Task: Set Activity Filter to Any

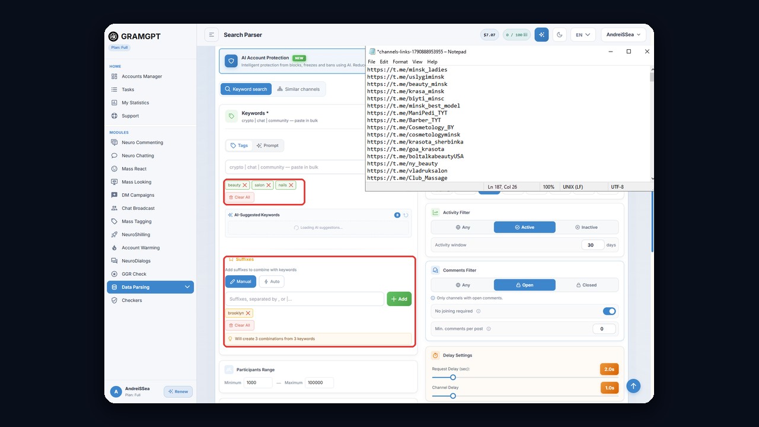Action: coord(463,227)
